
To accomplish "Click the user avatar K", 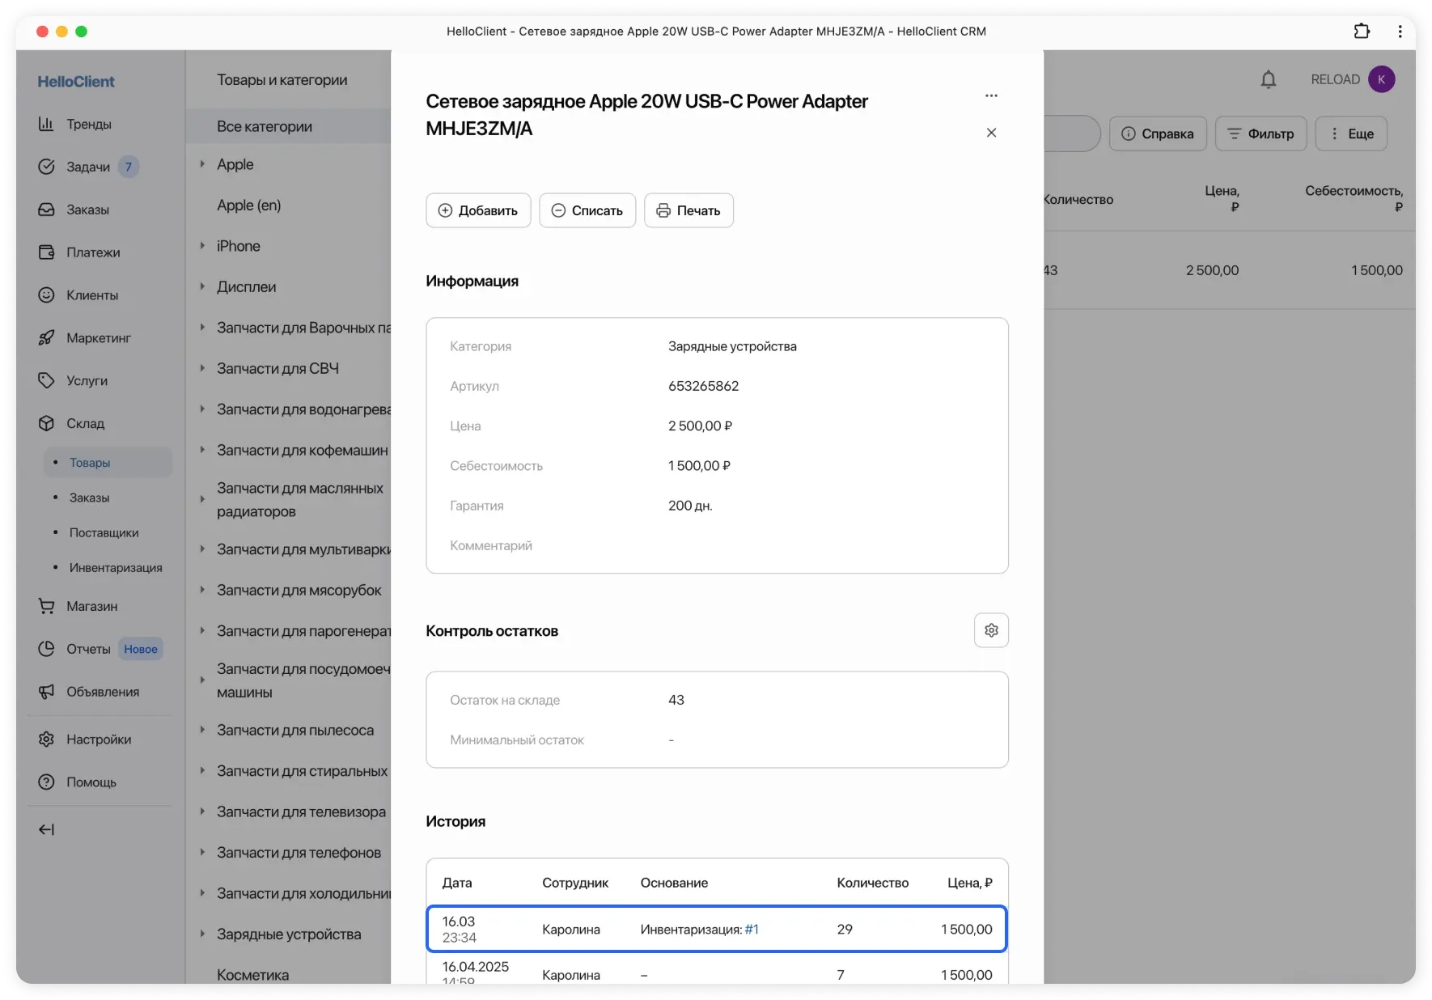I will (x=1381, y=79).
